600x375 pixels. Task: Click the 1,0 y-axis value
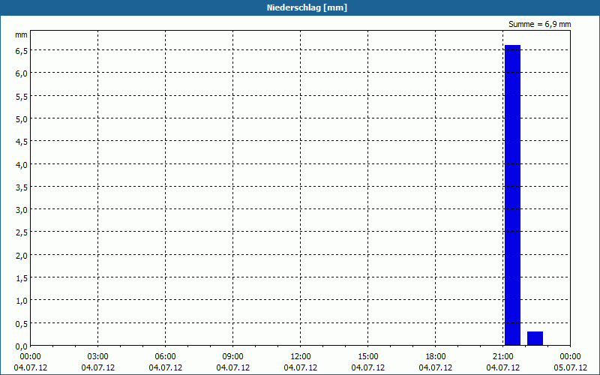pyautogui.click(x=21, y=301)
